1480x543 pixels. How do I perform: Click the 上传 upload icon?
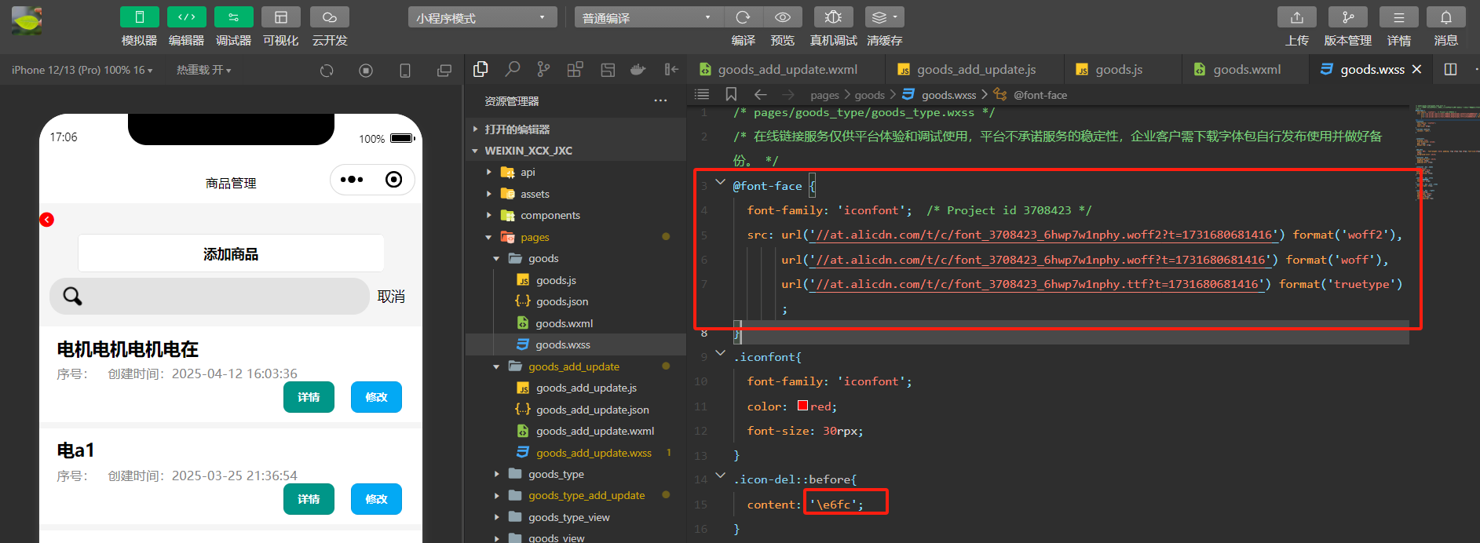pyautogui.click(x=1297, y=17)
